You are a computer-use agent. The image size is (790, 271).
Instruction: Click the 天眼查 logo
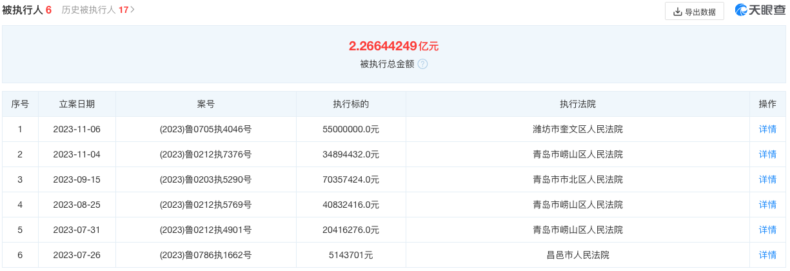tap(760, 11)
